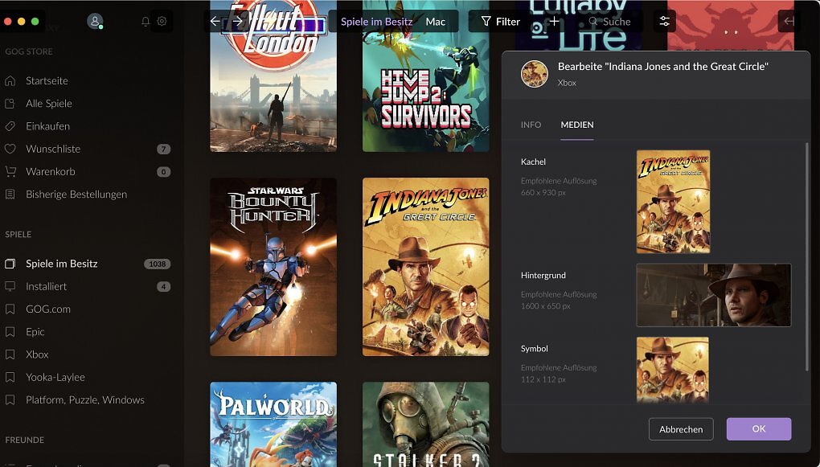Viewport: 820px width, 467px height.
Task: Click the Symbol icon image
Action: [x=673, y=371]
